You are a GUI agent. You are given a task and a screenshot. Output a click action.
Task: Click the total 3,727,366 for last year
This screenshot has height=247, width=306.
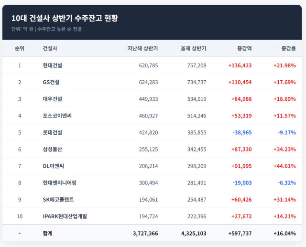click(145, 233)
